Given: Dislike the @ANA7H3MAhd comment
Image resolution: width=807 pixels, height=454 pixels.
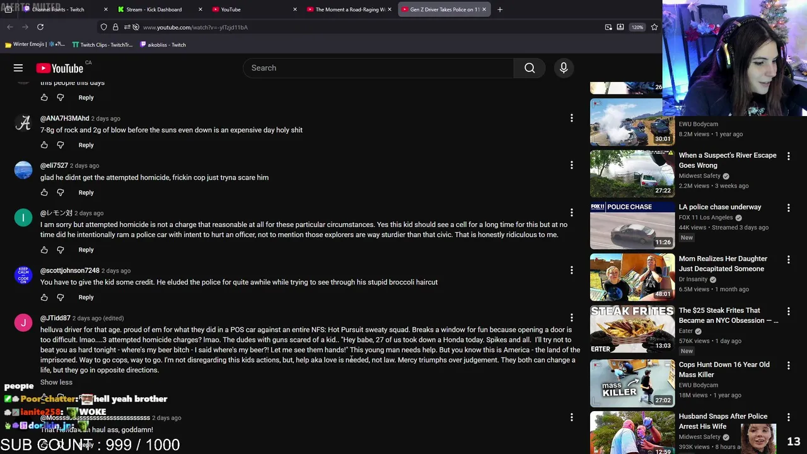Looking at the screenshot, I should pos(61,145).
